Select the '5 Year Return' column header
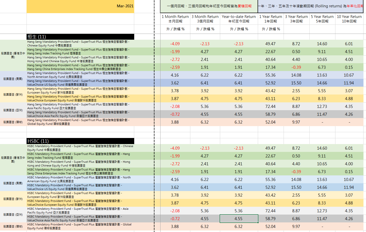This screenshot has height=232, width=366. point(322,19)
